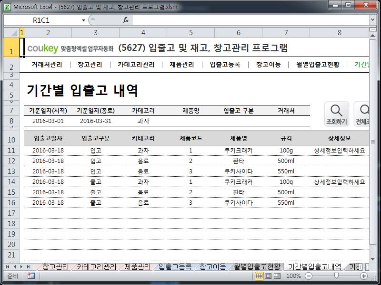Select 기간별입출고내역 sheet tab
Image resolution: width=381 pixels, height=285 pixels.
[x=315, y=267]
